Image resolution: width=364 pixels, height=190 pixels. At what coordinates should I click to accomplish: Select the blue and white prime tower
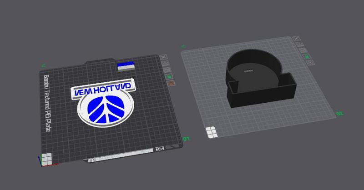[126, 66]
